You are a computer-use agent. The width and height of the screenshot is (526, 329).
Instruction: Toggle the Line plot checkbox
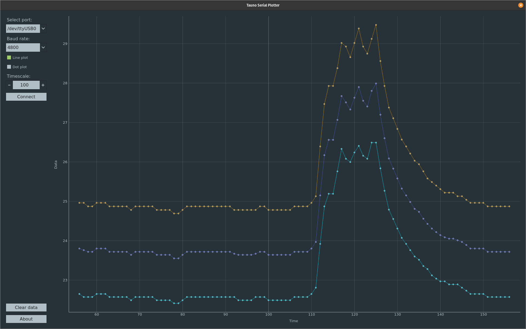pos(9,57)
